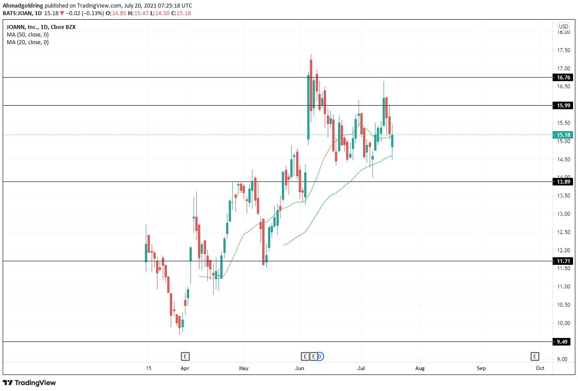Click the C:15.18 close value in header
This screenshot has height=391, width=578.
(181, 13)
